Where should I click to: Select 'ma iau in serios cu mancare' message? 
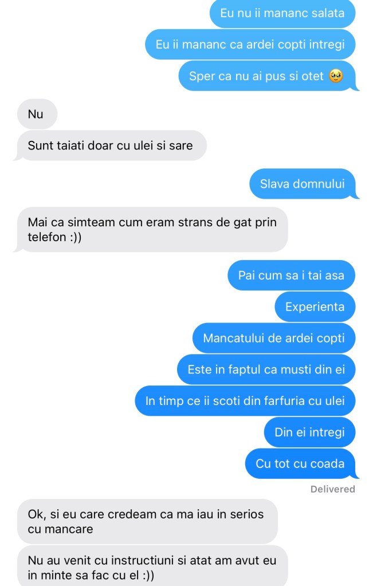click(x=147, y=522)
